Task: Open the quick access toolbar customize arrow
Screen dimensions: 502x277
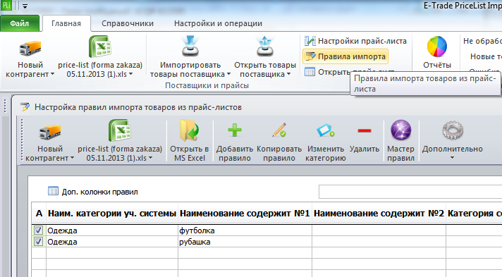Action: (x=25, y=6)
